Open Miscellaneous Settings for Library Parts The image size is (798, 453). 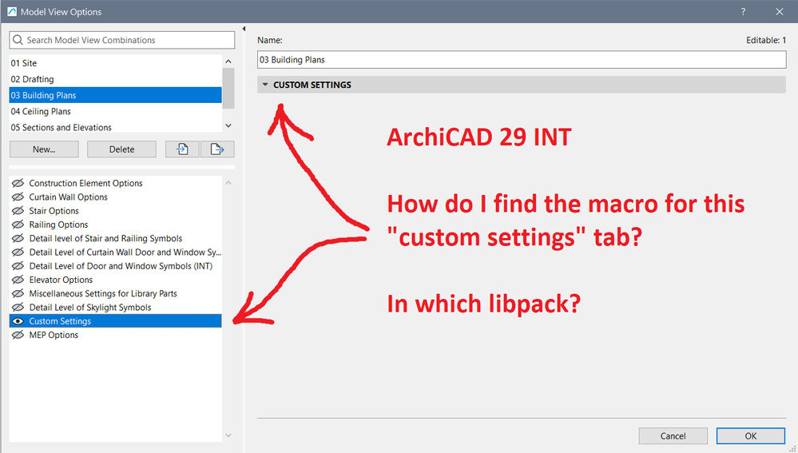(x=103, y=292)
